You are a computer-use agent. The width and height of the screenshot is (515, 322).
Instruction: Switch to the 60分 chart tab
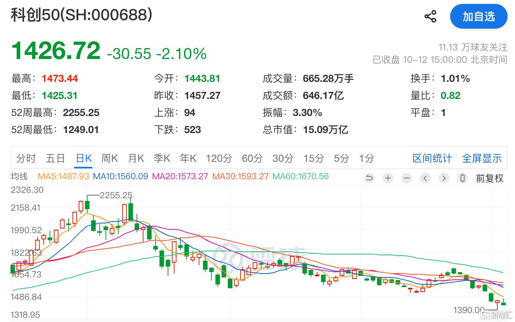[252, 158]
